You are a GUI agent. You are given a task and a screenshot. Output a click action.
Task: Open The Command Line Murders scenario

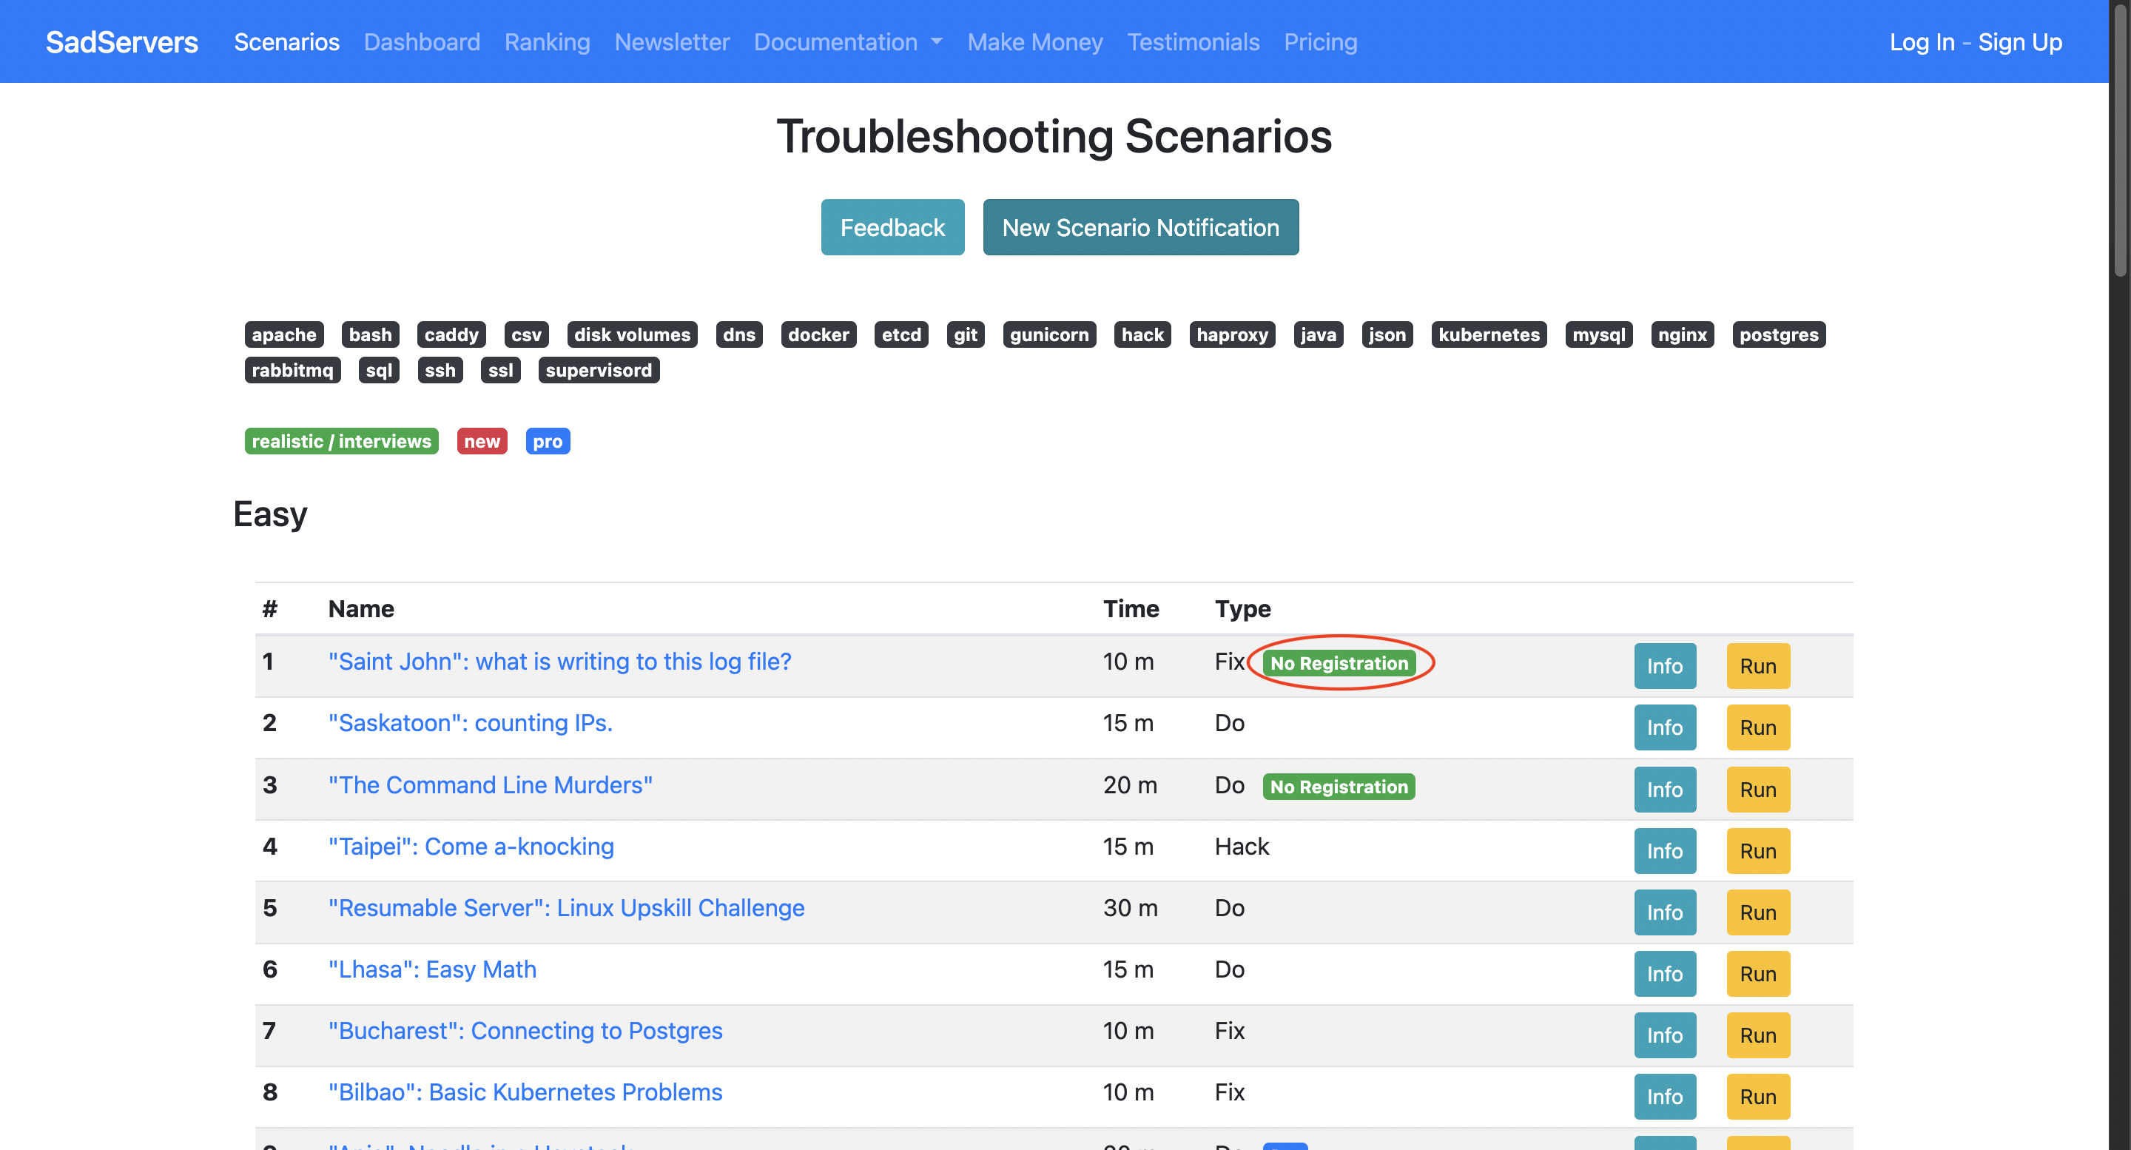490,785
